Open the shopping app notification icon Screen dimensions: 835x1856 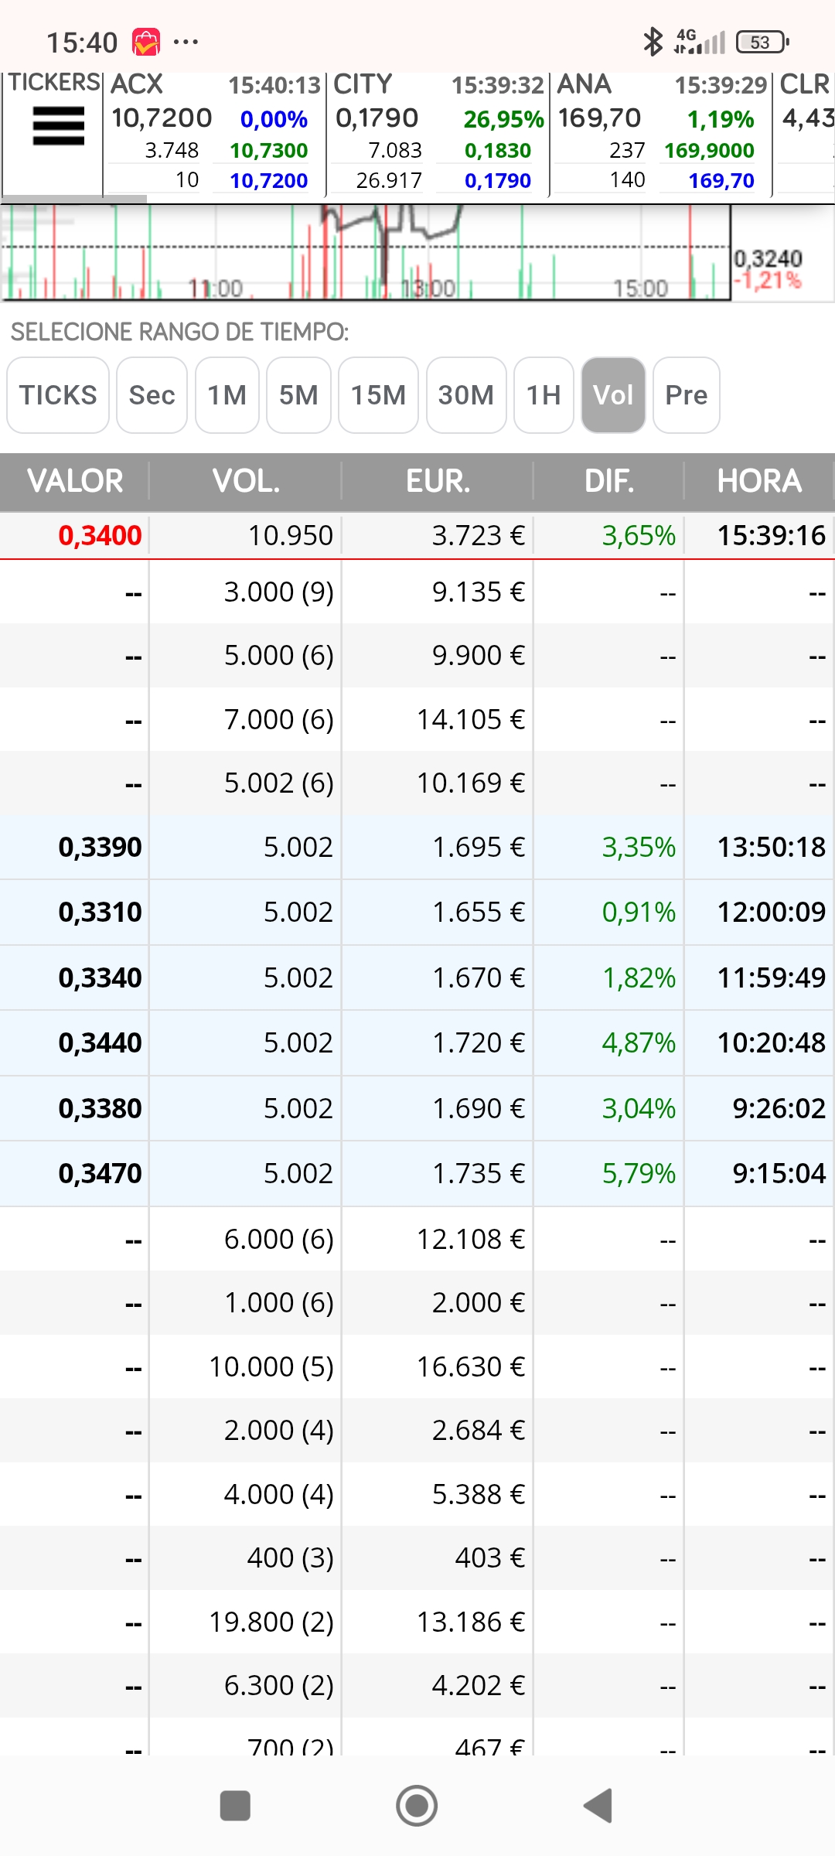pyautogui.click(x=146, y=42)
